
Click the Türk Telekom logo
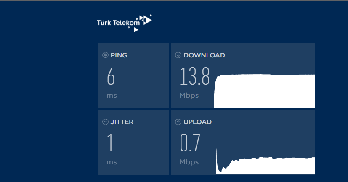point(125,23)
